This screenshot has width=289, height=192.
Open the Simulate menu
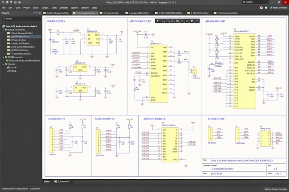[x=64, y=8]
